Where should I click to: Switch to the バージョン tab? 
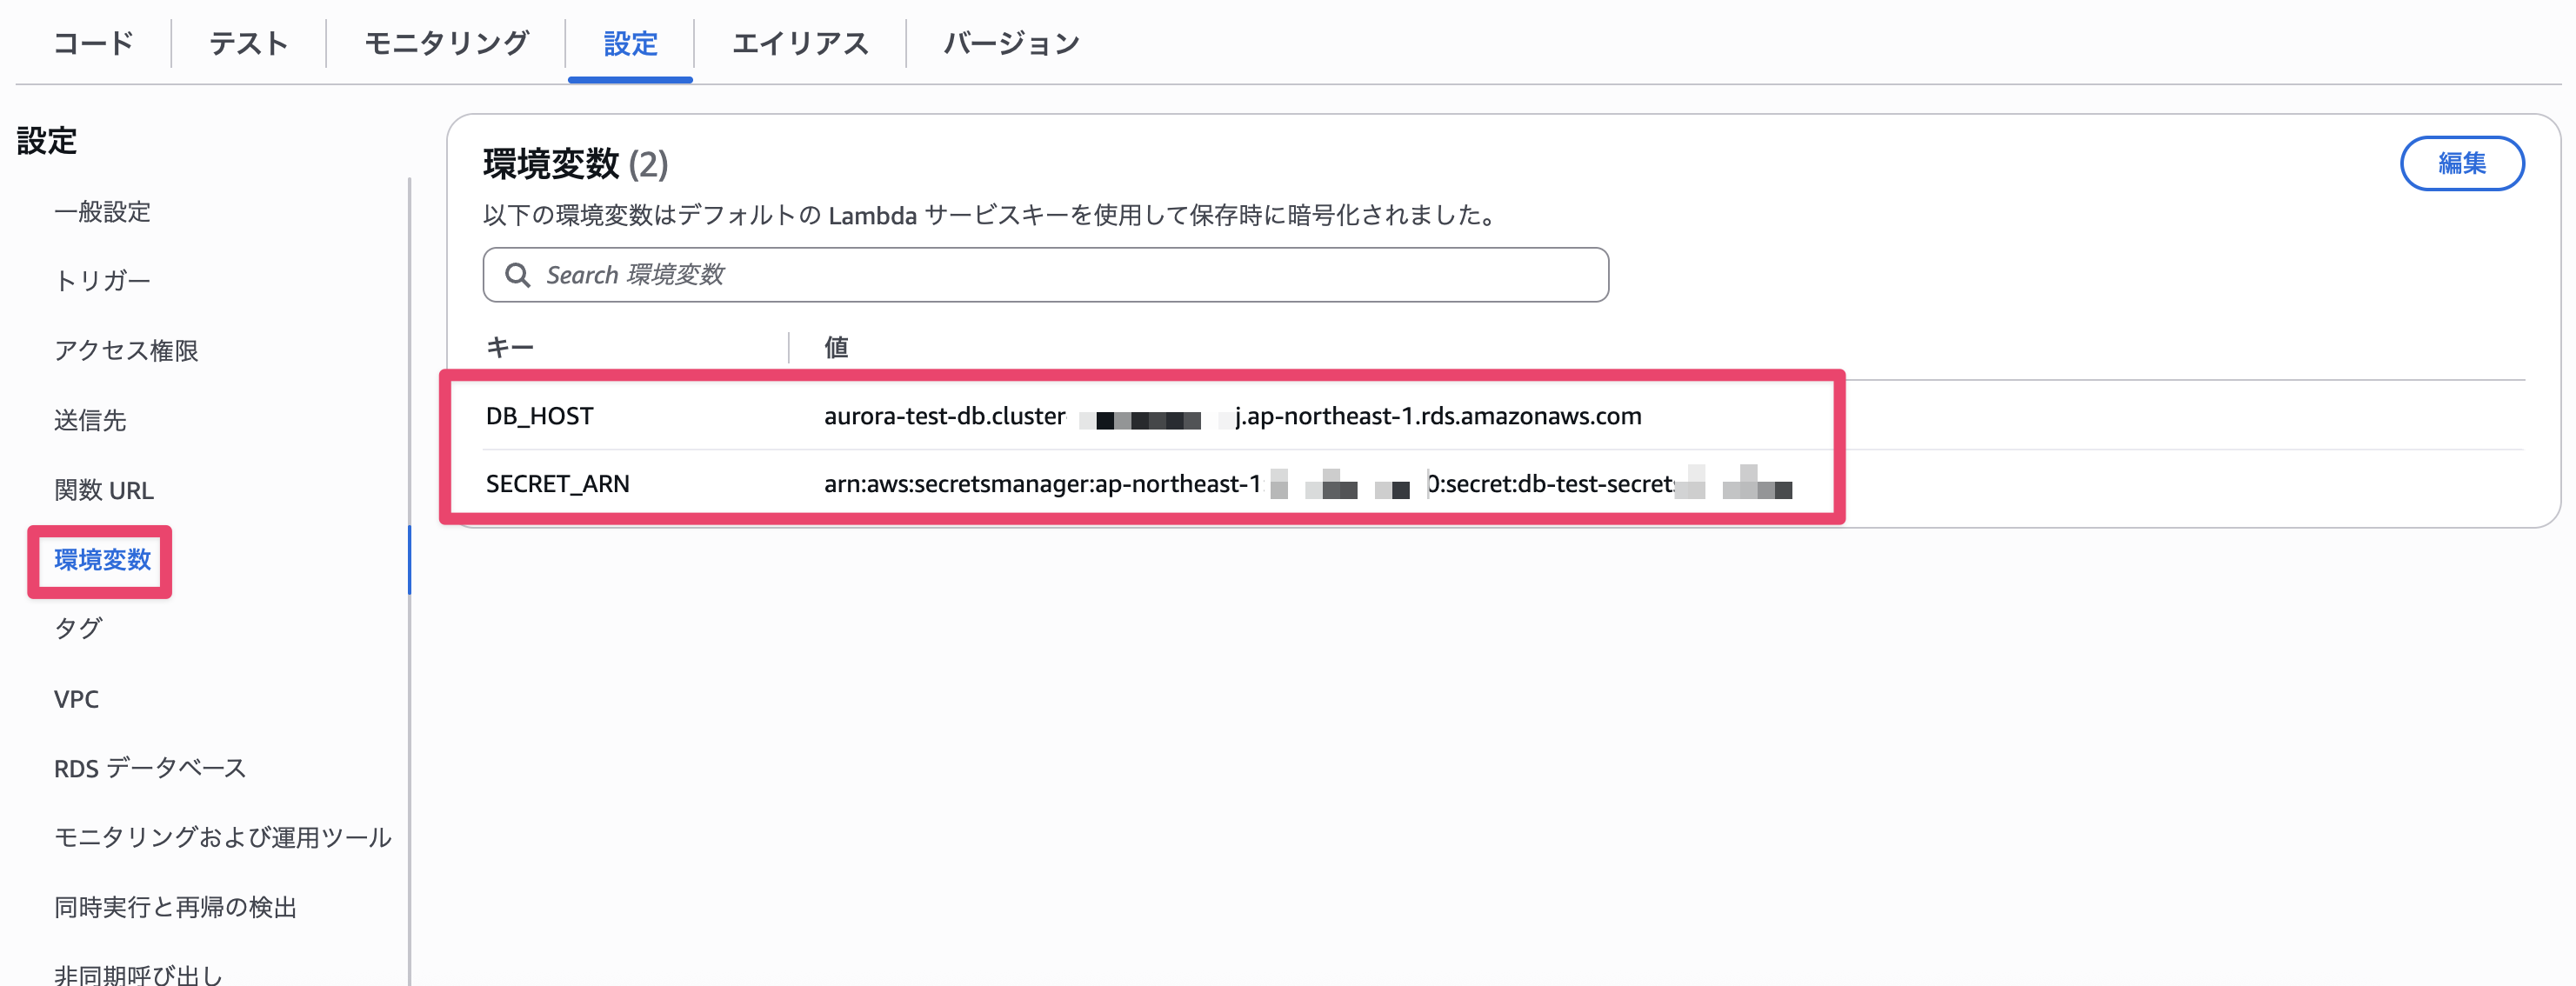(x=1012, y=43)
